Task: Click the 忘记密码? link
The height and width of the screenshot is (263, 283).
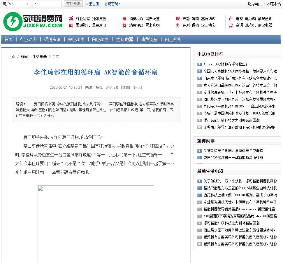Action: coord(112,4)
